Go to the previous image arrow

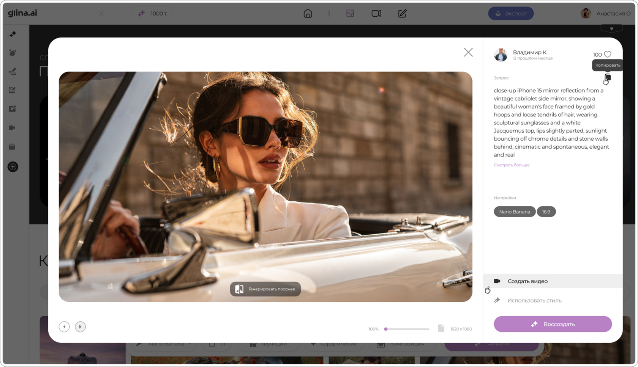click(x=64, y=327)
